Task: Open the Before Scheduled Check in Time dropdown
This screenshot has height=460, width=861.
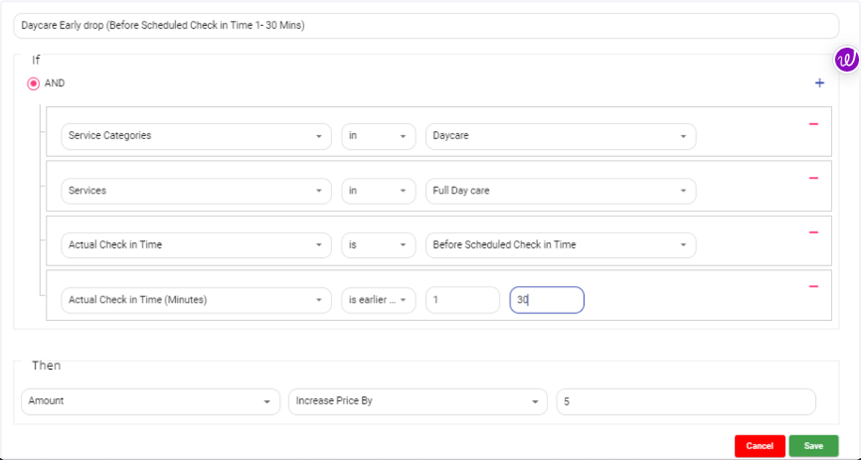Action: pos(560,245)
